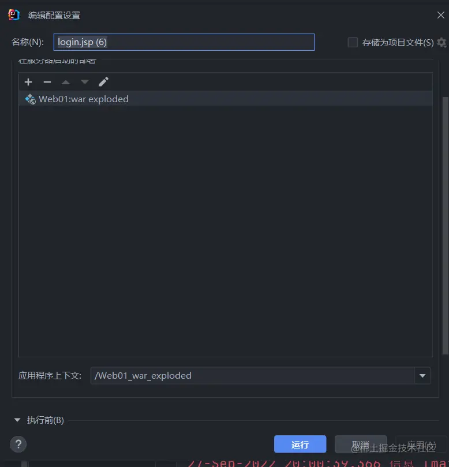Image resolution: width=449 pixels, height=467 pixels.
Task: Edit the artifact with the pencil icon
Action: coord(103,82)
